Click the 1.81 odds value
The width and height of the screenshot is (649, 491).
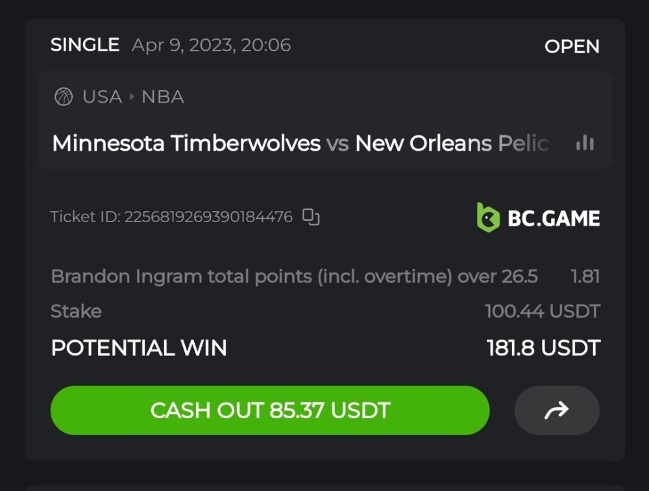585,277
